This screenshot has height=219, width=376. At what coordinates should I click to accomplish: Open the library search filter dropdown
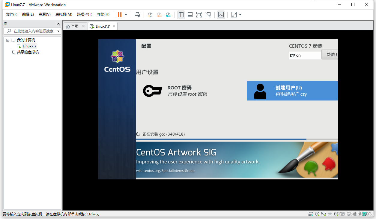pos(58,31)
